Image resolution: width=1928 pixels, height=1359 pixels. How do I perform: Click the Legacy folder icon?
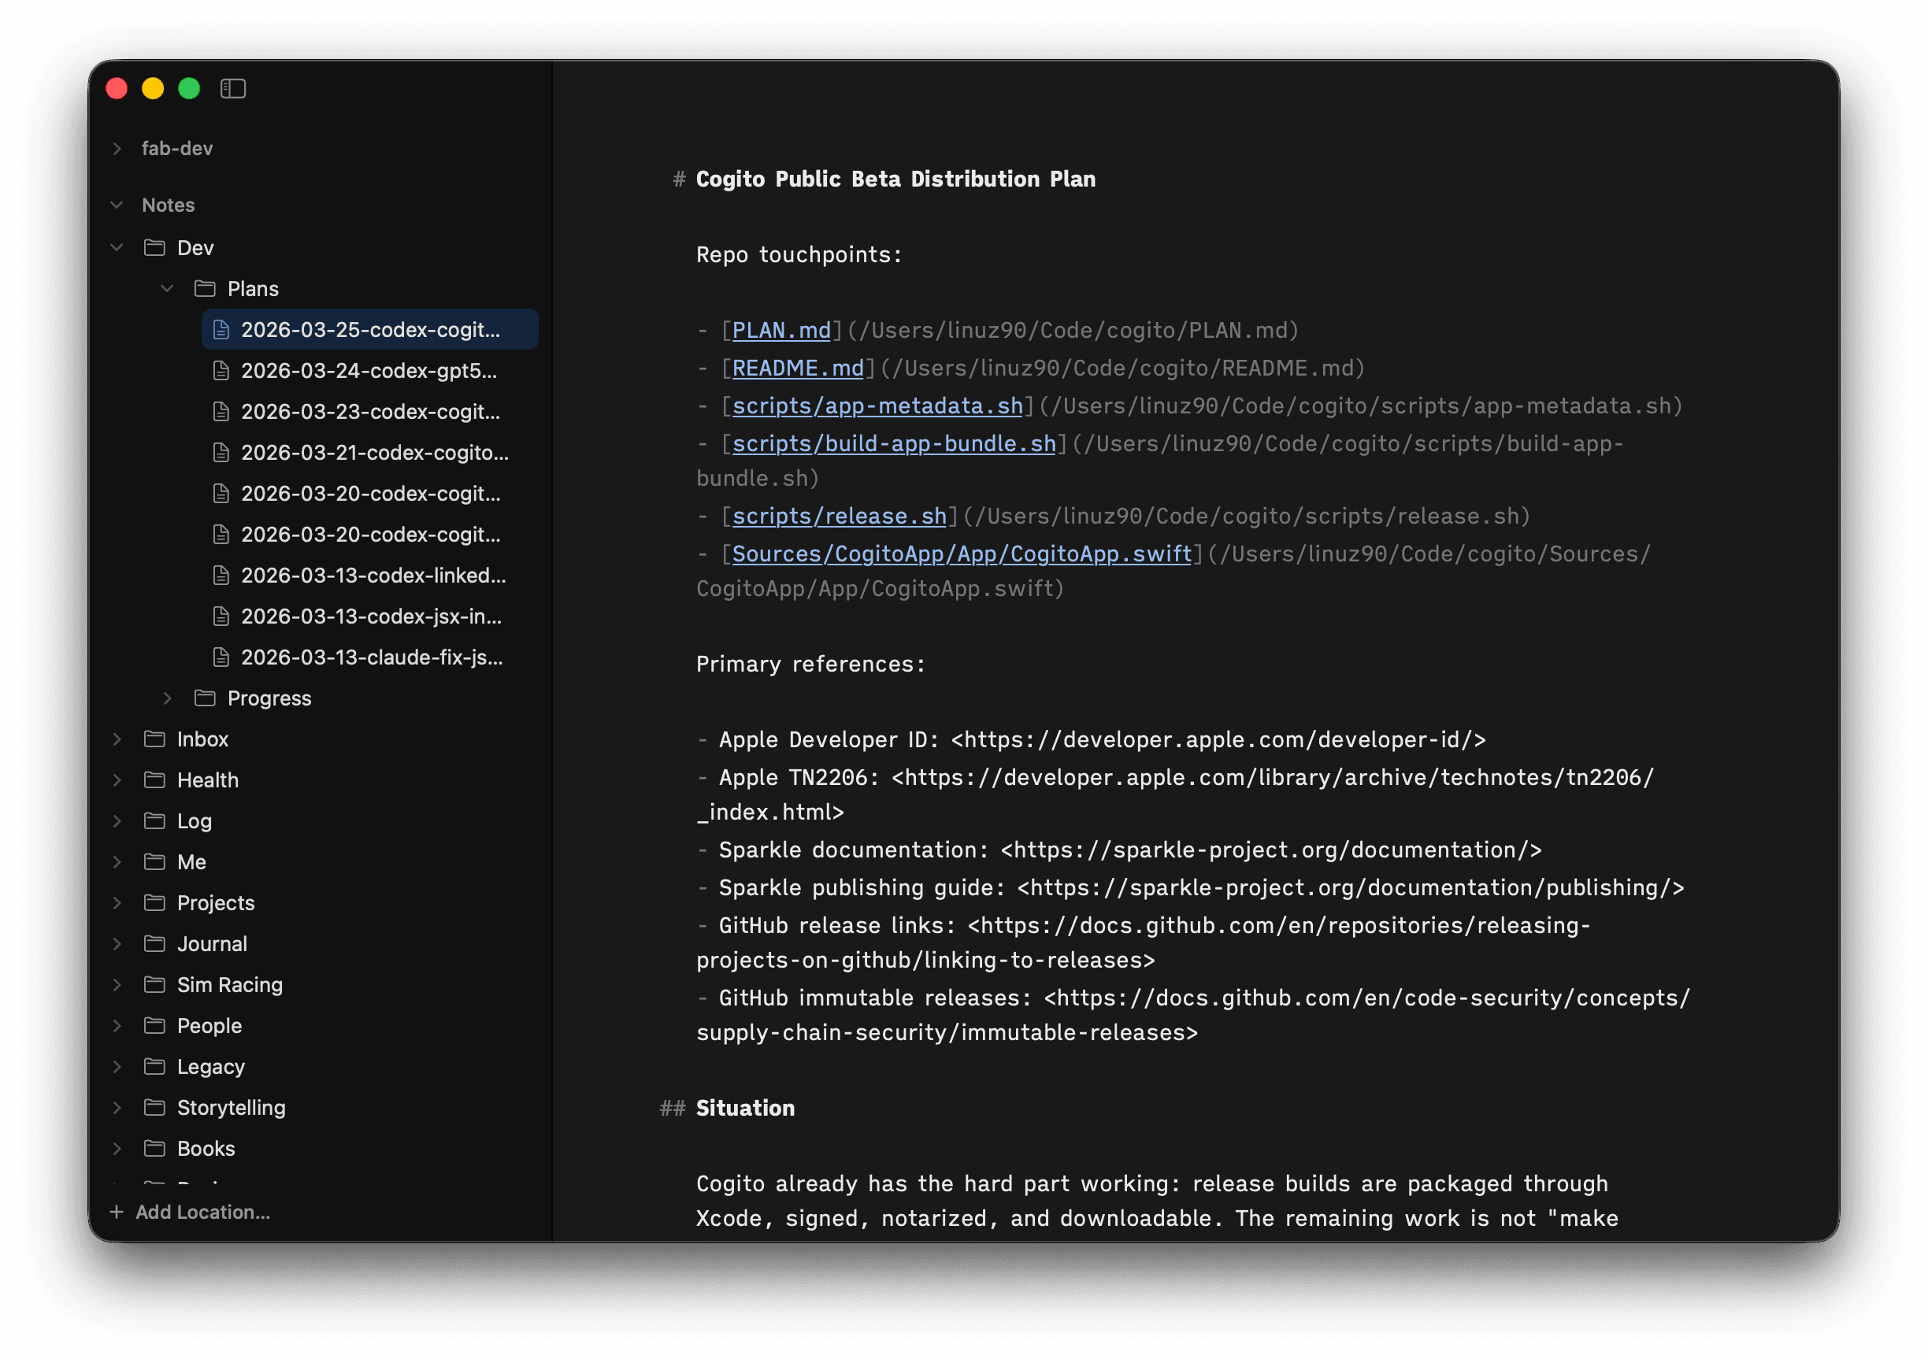[x=154, y=1066]
